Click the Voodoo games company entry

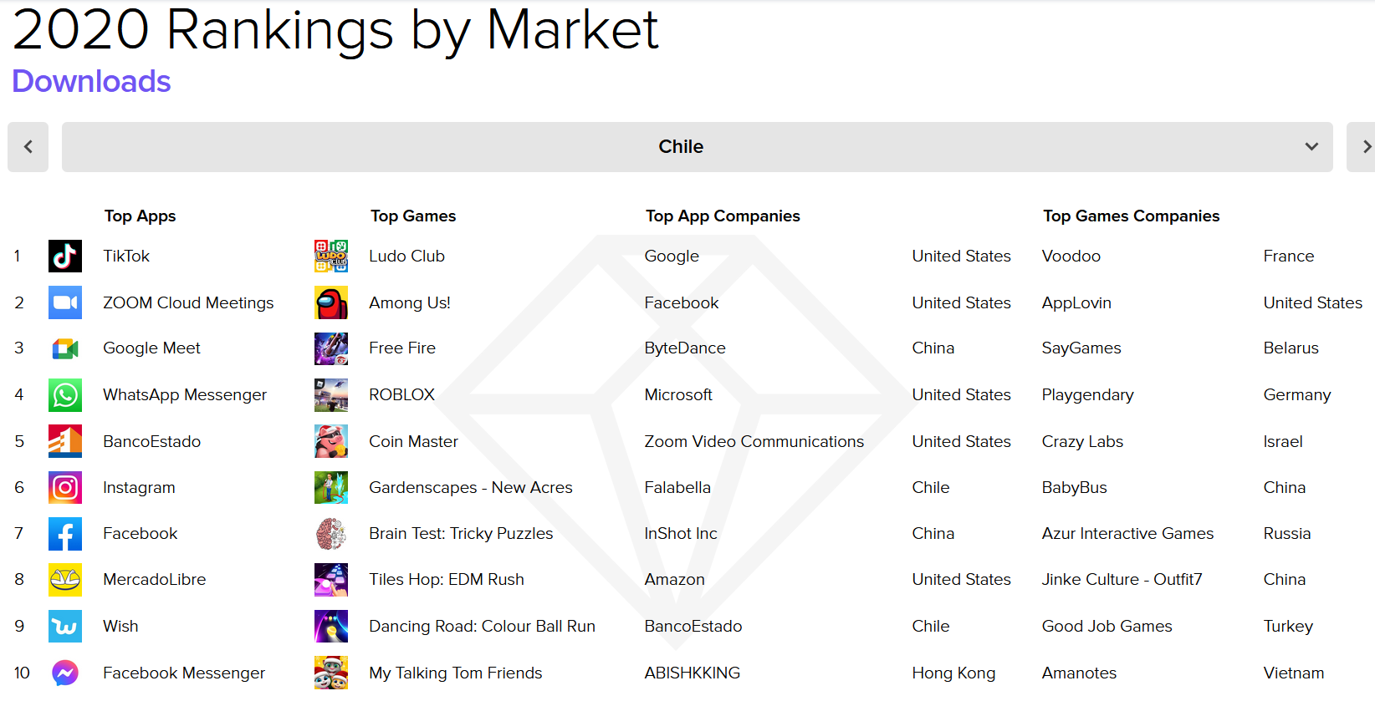click(1071, 257)
